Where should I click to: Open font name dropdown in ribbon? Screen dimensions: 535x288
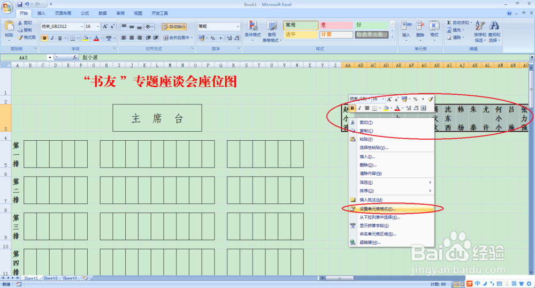[82, 26]
